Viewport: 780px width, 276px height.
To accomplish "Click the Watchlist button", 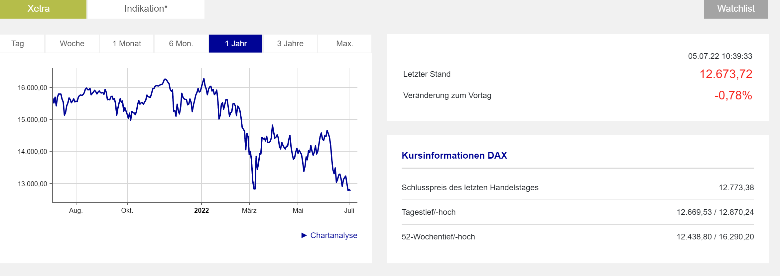I will [x=735, y=9].
